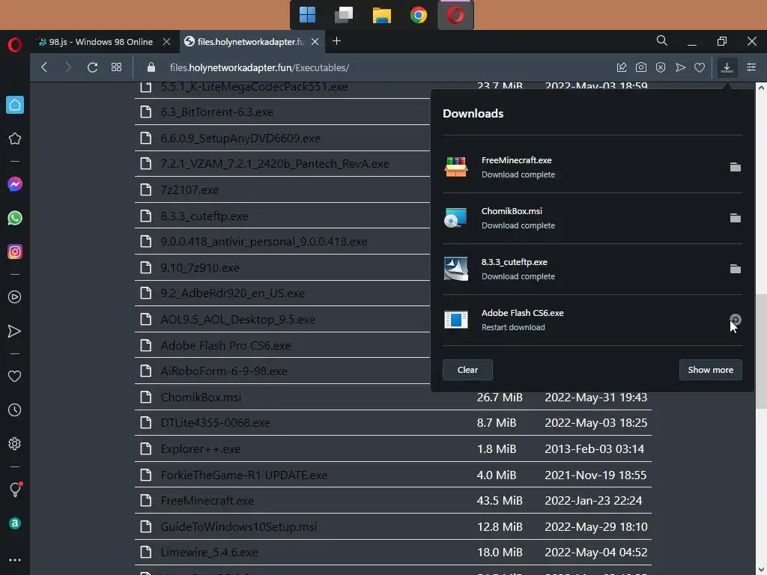
Task: Close the files.holynetworkadapter tab
Action: pos(315,42)
